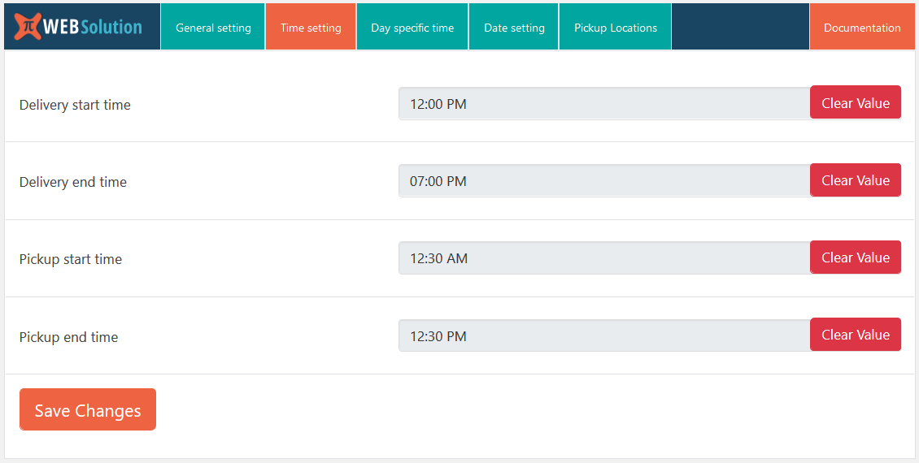Viewport: 919px width, 463px height.
Task: Click the Delivery start time field
Action: pos(603,104)
